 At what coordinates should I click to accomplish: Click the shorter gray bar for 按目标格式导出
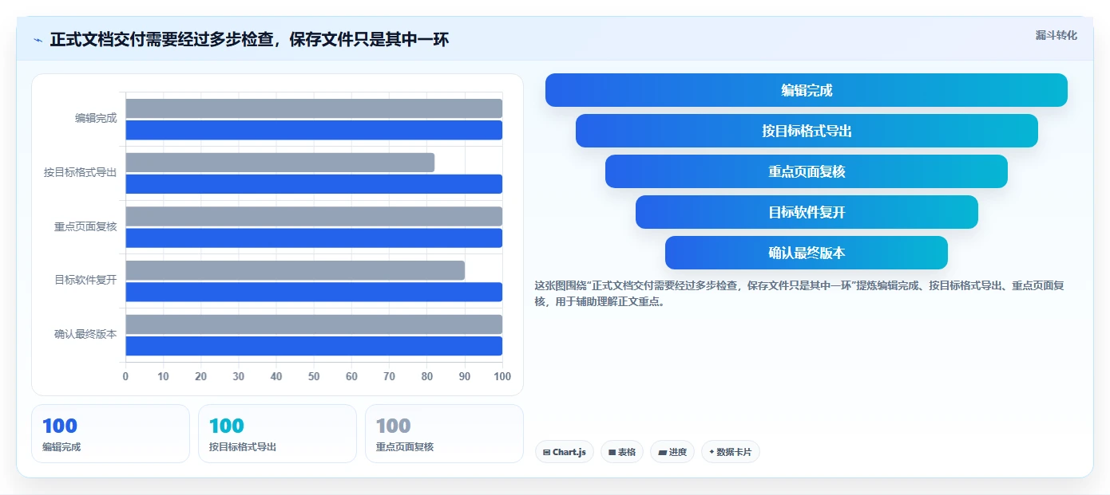pos(279,163)
